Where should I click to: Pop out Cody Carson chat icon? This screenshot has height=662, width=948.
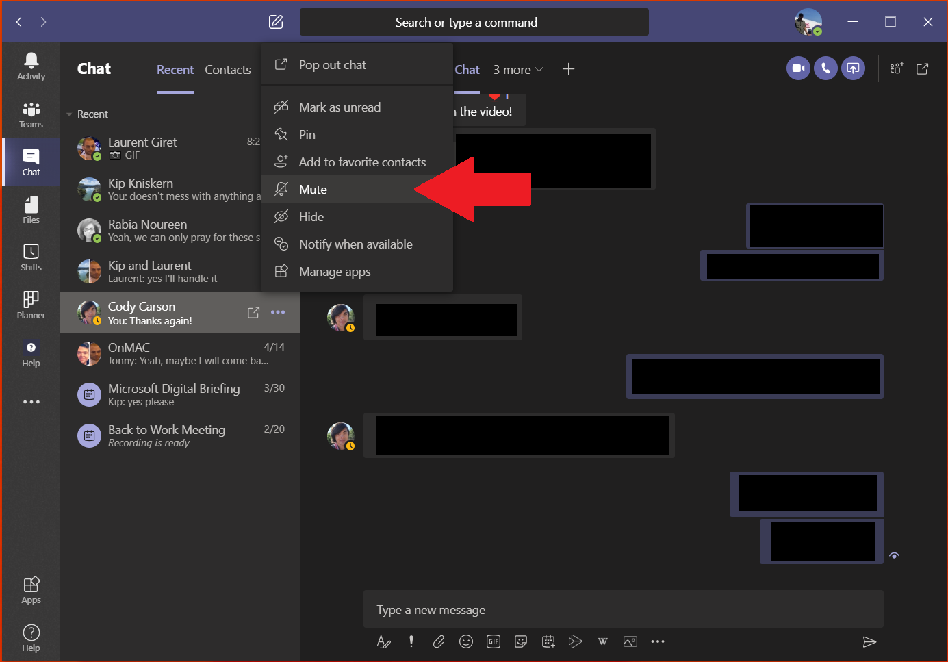(x=253, y=312)
